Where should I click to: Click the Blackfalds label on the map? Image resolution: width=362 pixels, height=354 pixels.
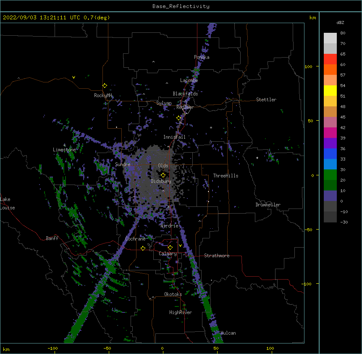[185, 94]
